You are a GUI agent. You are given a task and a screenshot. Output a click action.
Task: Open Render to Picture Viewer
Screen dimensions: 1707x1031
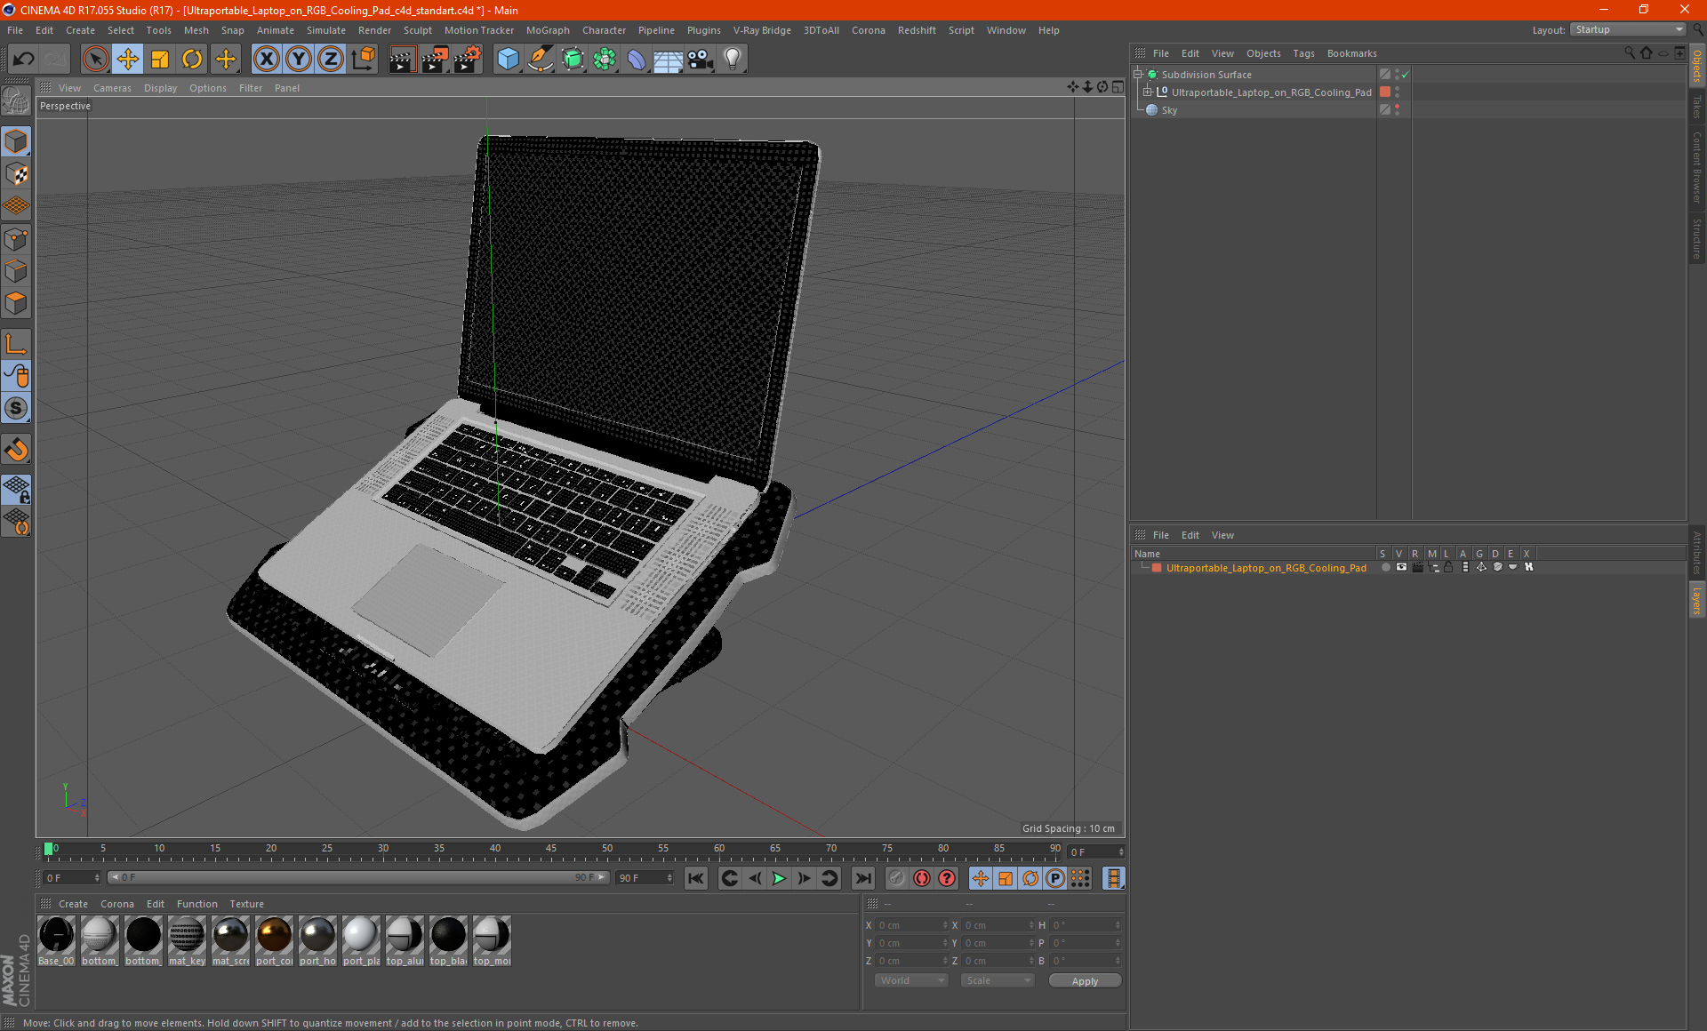click(435, 60)
